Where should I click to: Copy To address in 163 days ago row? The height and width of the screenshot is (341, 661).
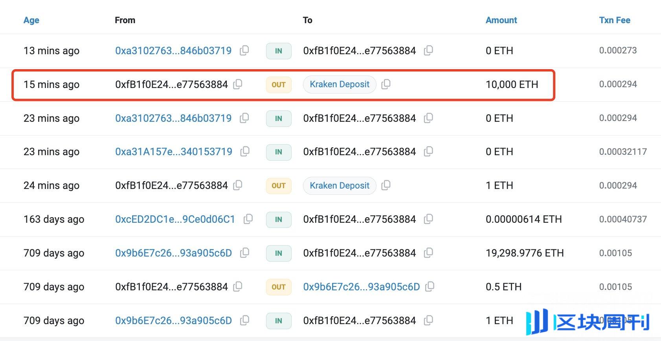(428, 219)
